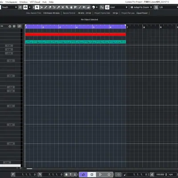Click the left locator flag icon
The width and height of the screenshot is (178, 178).
pos(13,174)
